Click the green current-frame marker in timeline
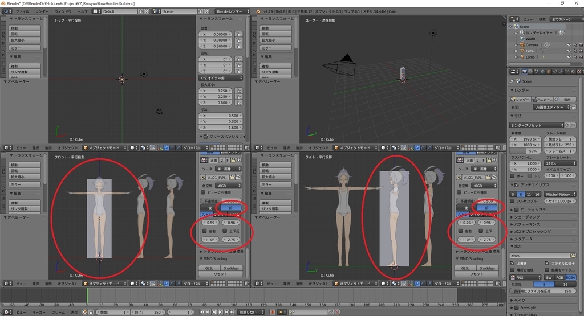Image resolution: width=584 pixels, height=316 pixels. point(87,296)
